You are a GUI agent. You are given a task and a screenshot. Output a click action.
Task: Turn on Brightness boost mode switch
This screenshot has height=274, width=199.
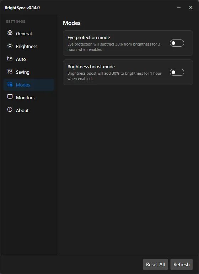(x=177, y=72)
